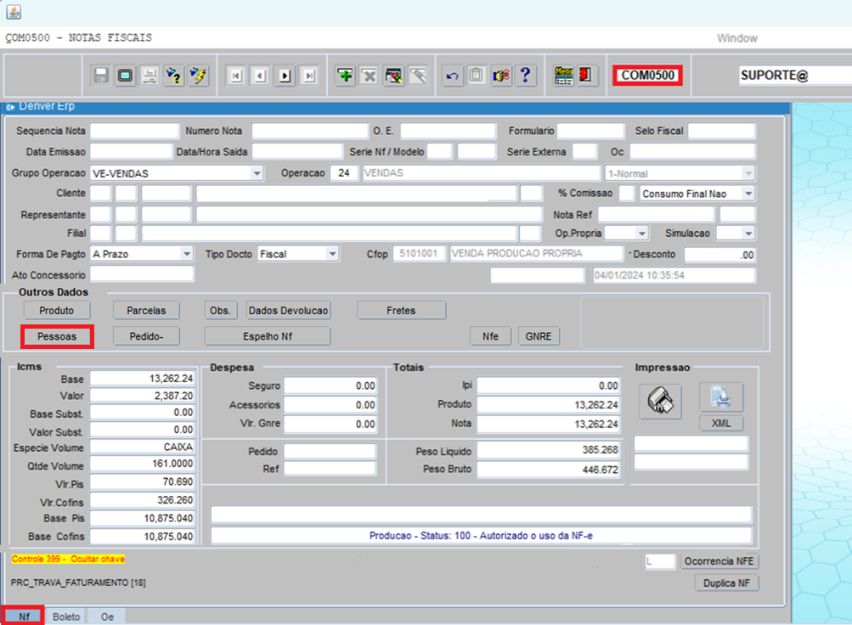Viewport: 852px width, 625px height.
Task: Open help with question mark icon
Action: click(x=526, y=76)
